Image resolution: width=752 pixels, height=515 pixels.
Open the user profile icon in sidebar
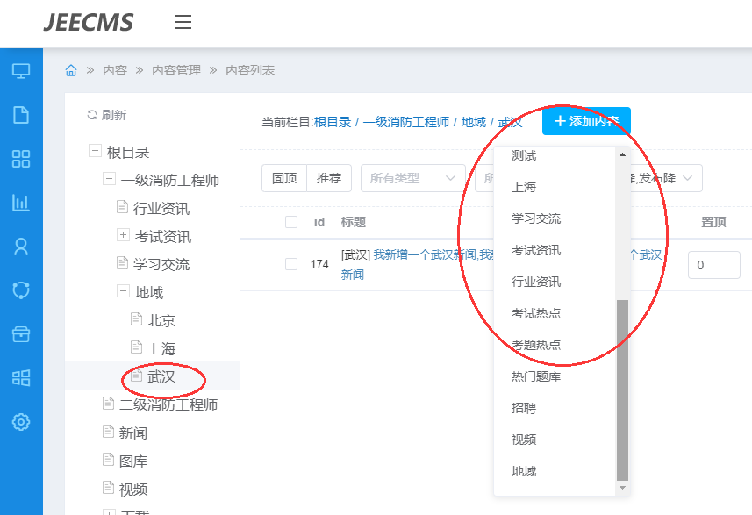point(21,247)
